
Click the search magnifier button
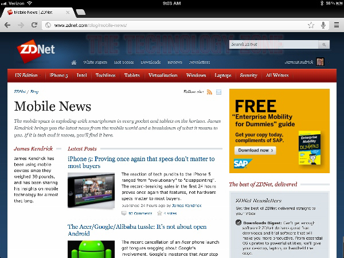click(x=324, y=45)
